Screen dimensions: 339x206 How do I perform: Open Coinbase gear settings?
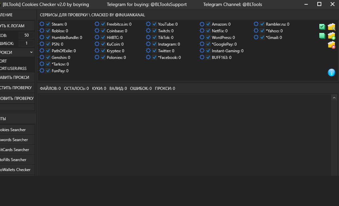click(x=97, y=31)
